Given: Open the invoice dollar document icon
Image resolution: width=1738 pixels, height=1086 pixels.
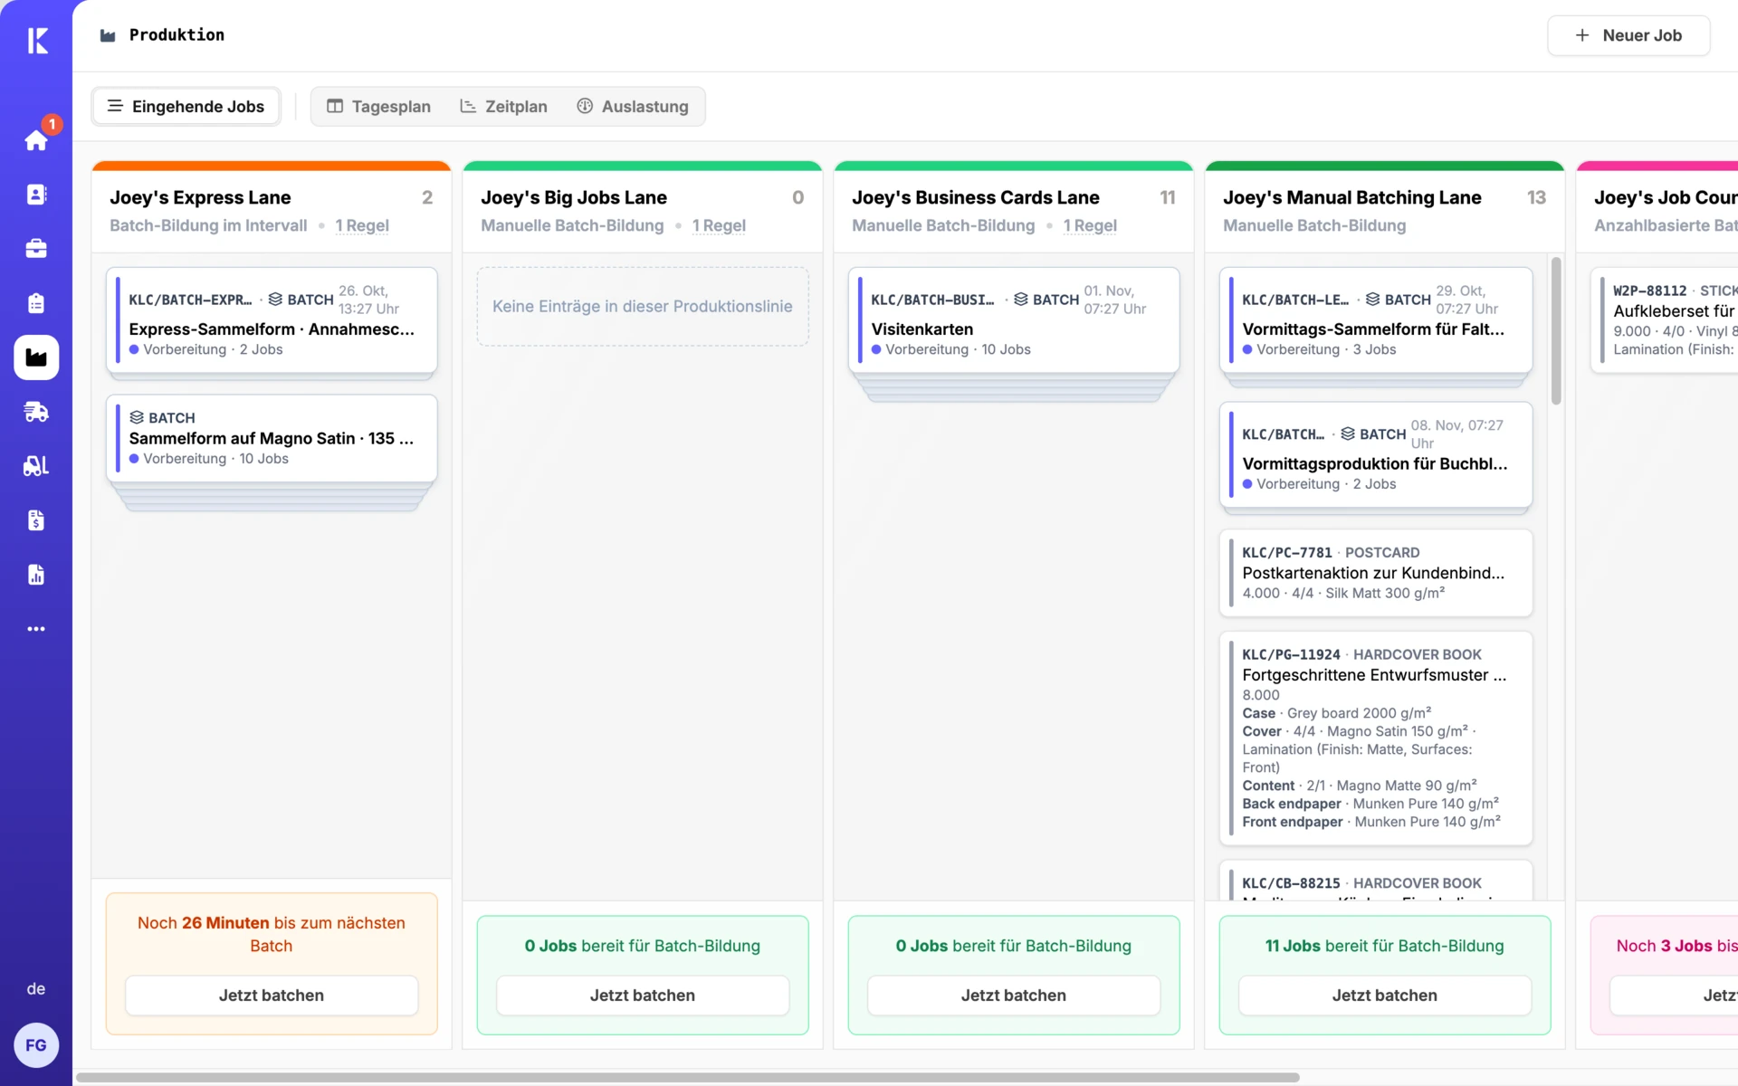Looking at the screenshot, I should tap(36, 520).
